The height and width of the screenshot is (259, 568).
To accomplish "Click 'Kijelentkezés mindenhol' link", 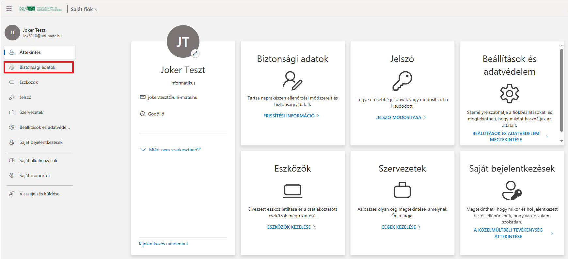I will pyautogui.click(x=163, y=244).
